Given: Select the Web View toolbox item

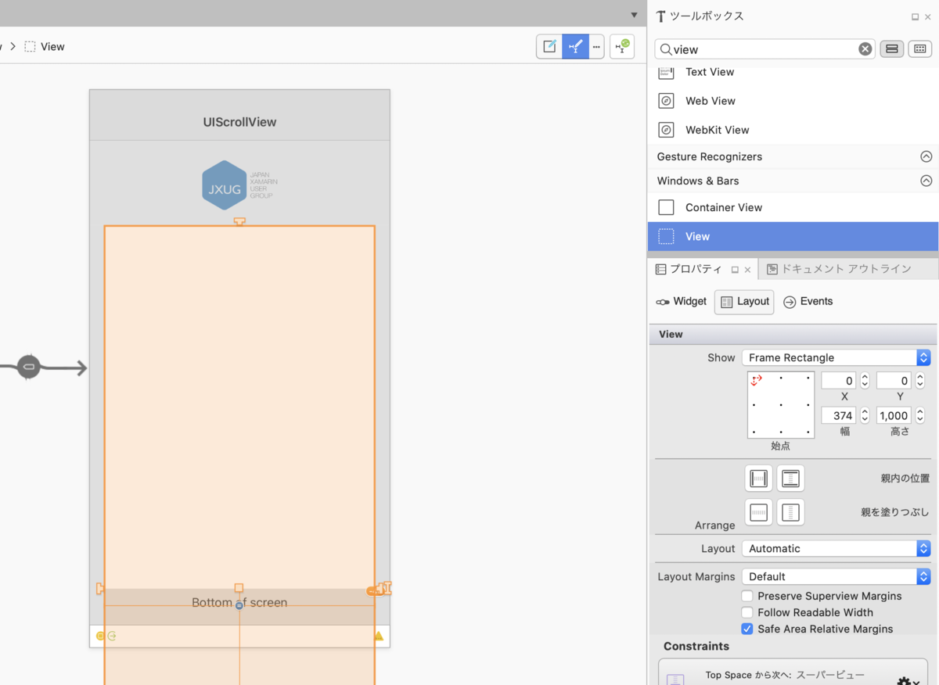Looking at the screenshot, I should (793, 101).
